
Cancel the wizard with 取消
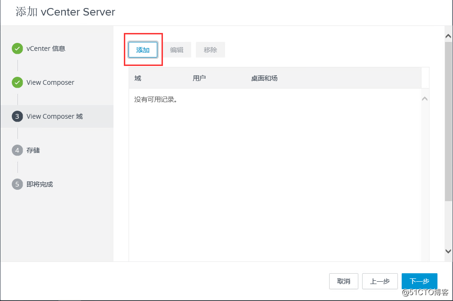click(343, 281)
